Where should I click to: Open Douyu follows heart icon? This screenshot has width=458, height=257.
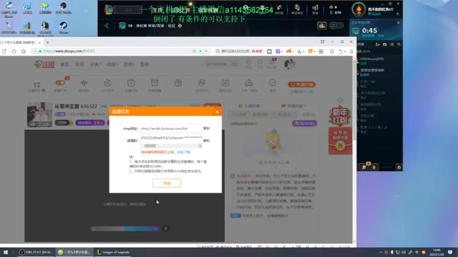[x=260, y=62]
